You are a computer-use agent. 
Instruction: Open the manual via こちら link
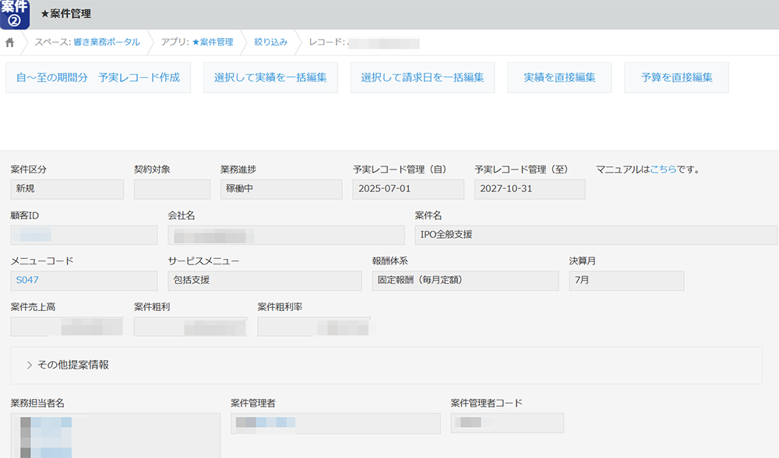pyautogui.click(x=662, y=169)
